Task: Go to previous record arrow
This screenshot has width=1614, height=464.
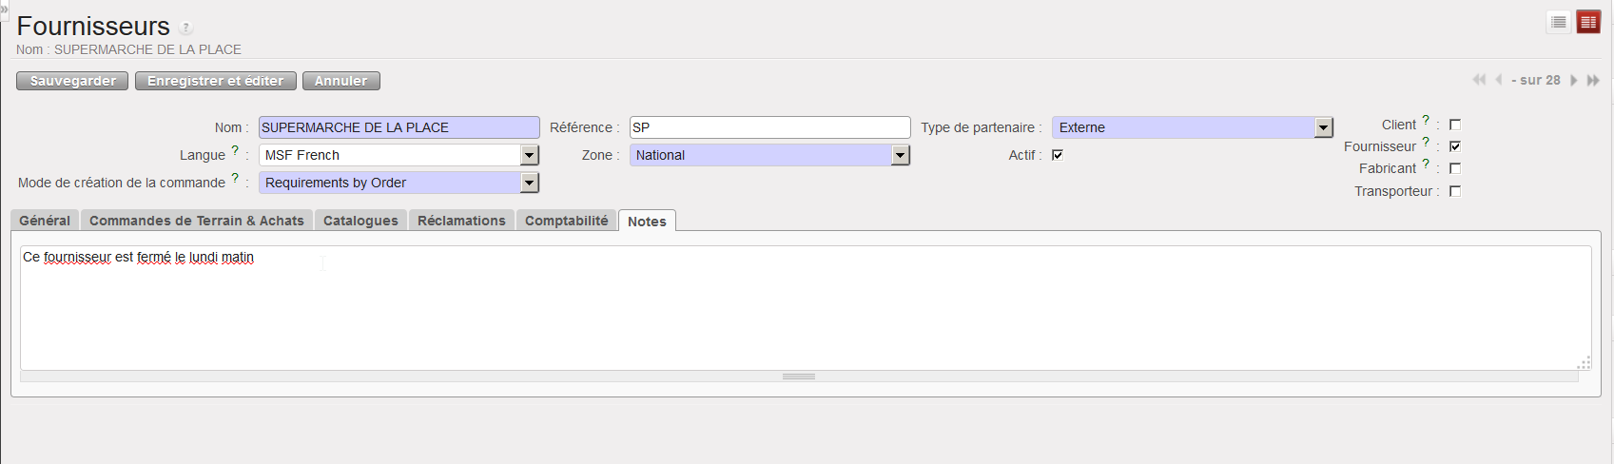Action: [x=1499, y=80]
